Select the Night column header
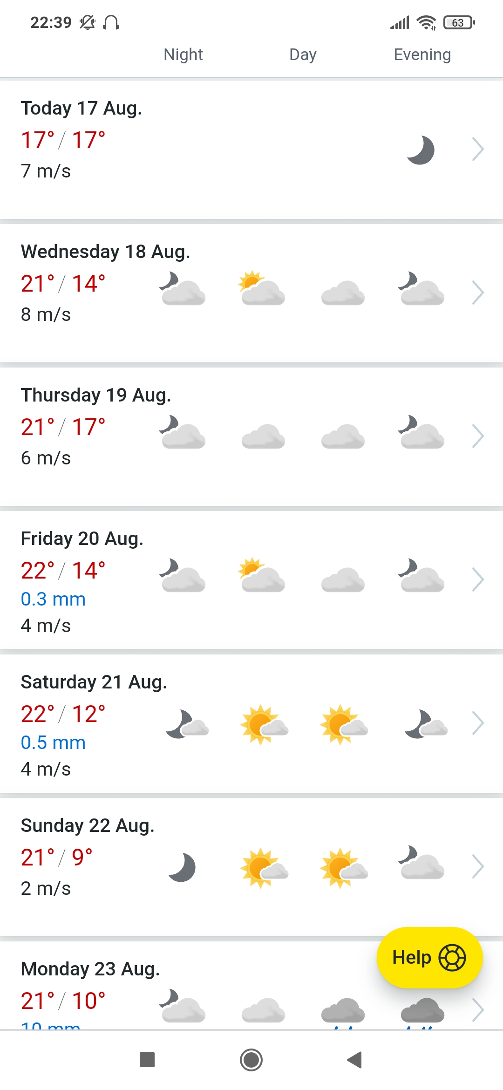The height and width of the screenshot is (1090, 503). point(183,54)
